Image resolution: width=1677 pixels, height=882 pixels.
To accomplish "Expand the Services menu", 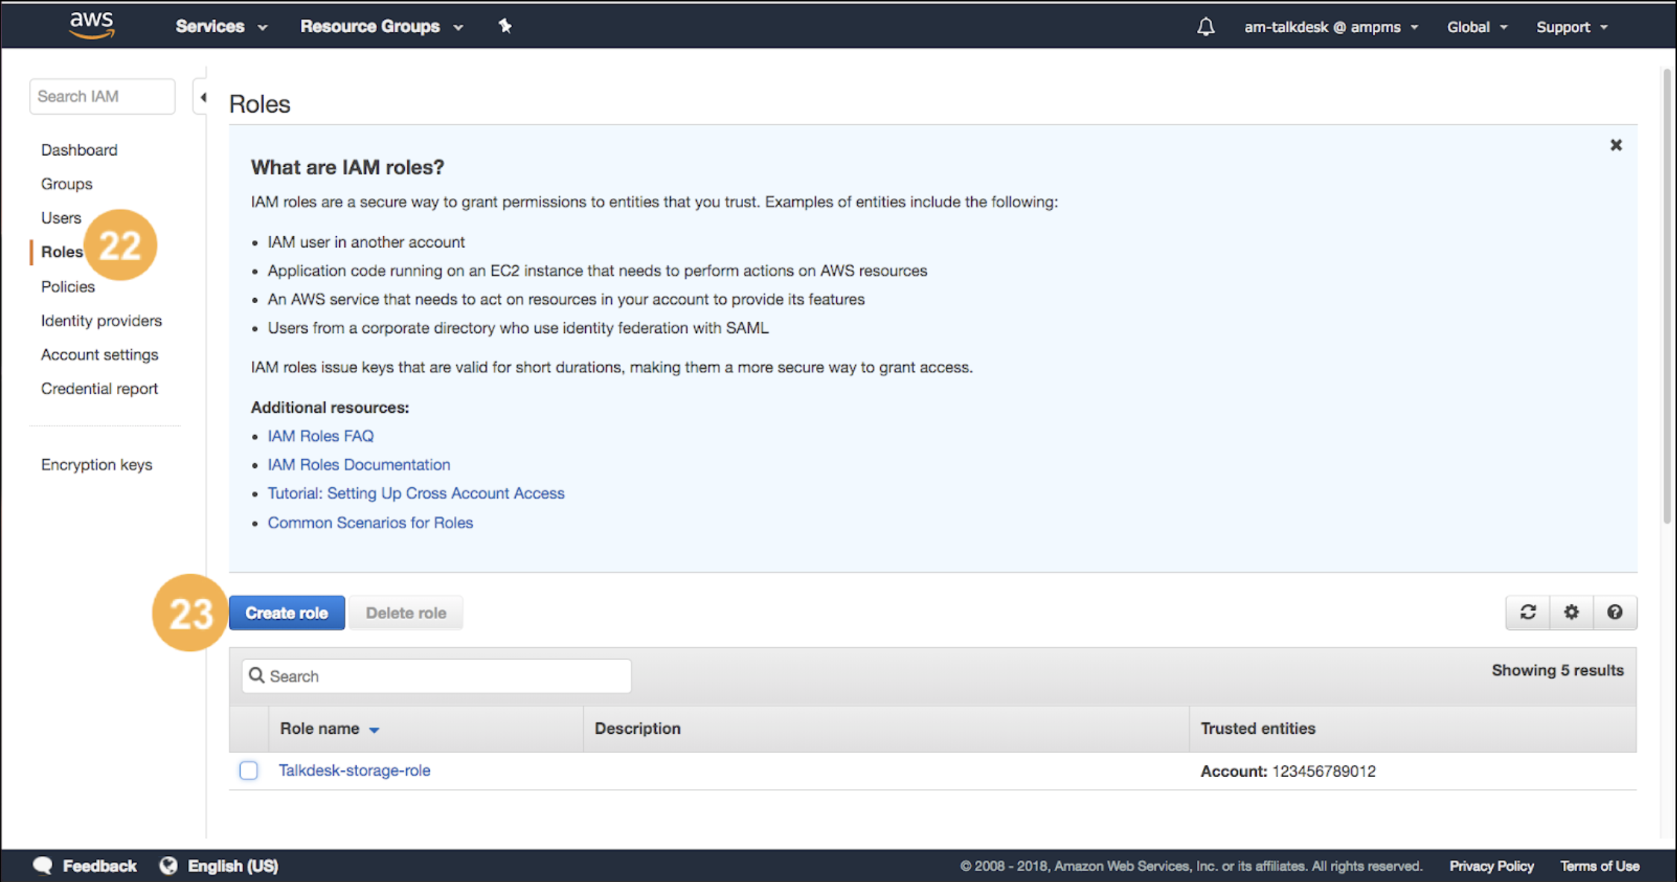I will (x=221, y=27).
